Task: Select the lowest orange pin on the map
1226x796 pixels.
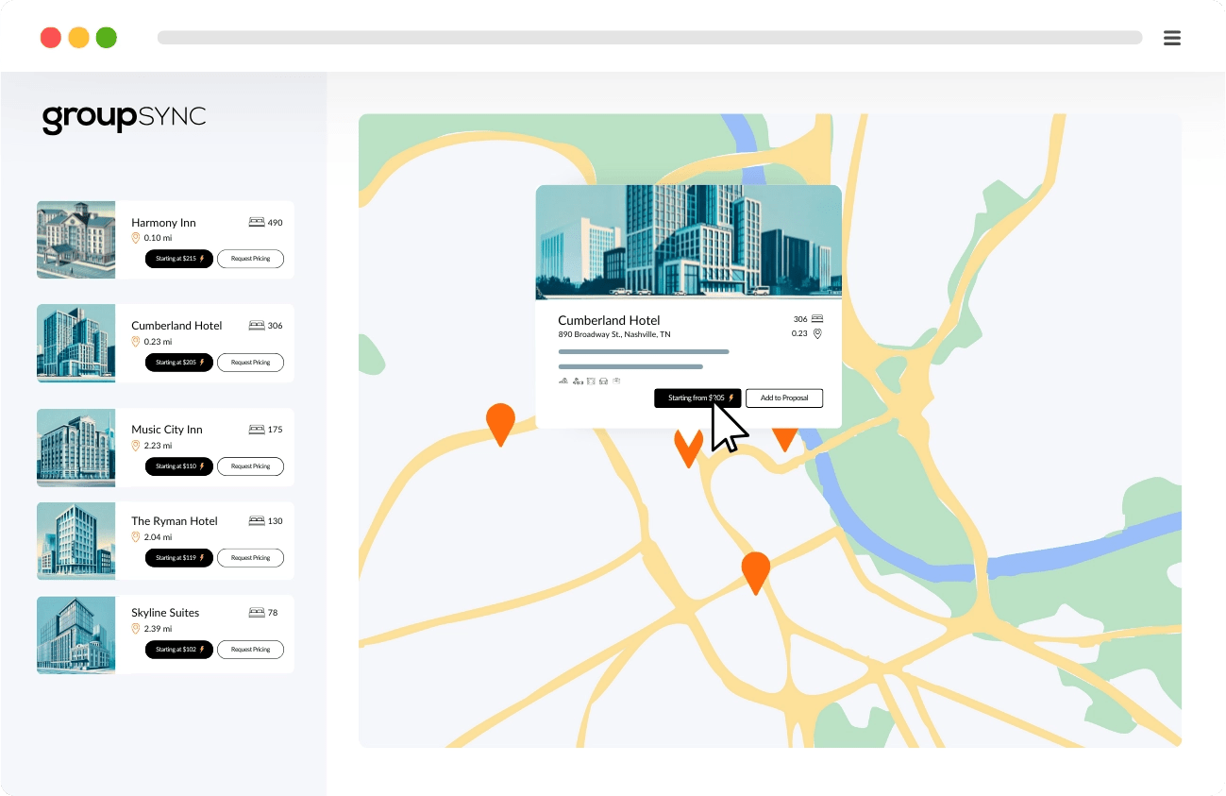Action: click(755, 573)
